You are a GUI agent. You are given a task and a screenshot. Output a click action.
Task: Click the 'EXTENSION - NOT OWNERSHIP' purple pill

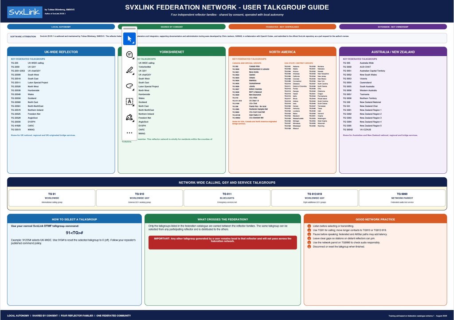393,27
